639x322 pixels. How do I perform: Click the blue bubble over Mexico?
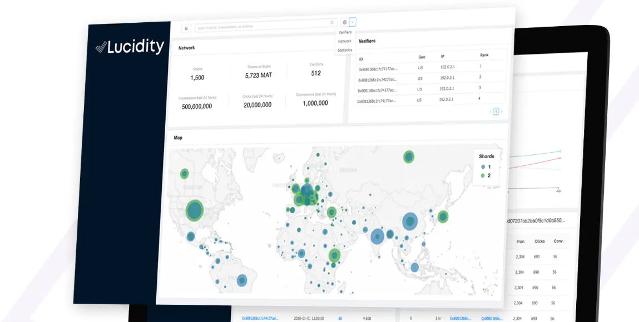191,236
